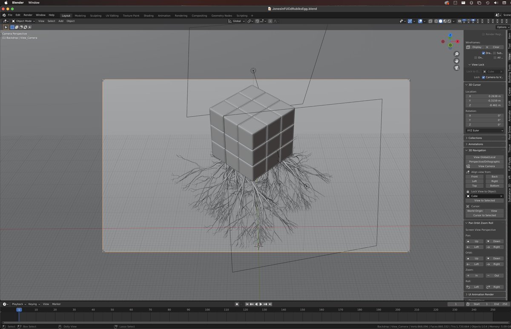Screen dimensions: 511x329
Task: Click the View Camera button
Action: (485, 166)
